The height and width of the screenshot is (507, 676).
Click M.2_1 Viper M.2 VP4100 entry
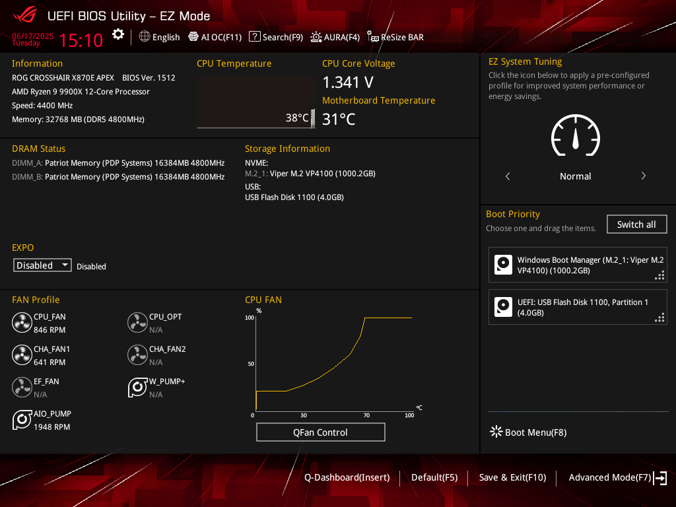click(x=310, y=174)
